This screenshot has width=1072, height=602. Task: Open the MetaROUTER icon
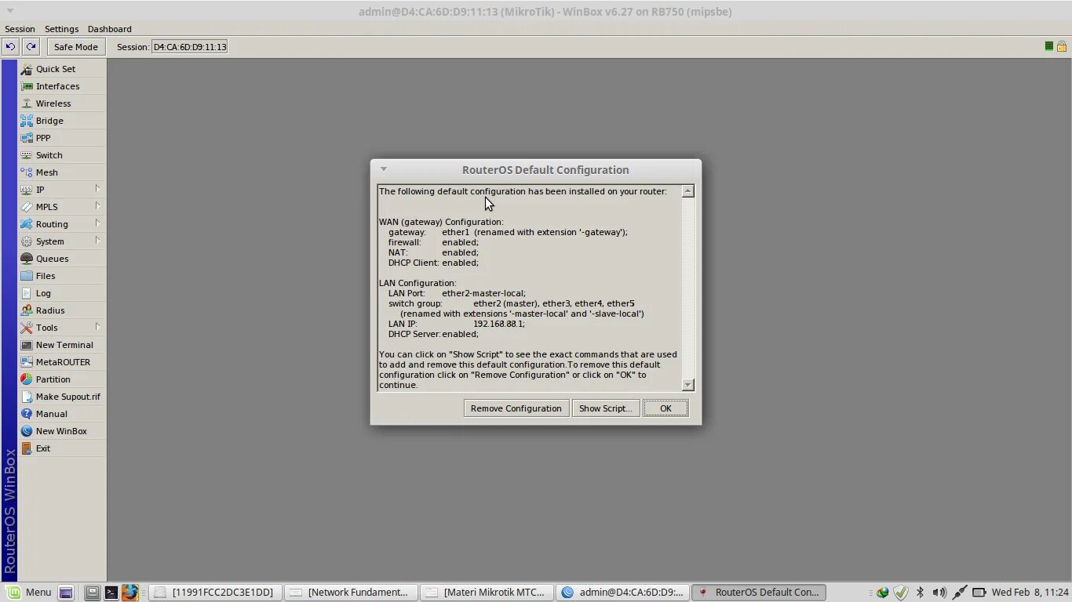[27, 362]
